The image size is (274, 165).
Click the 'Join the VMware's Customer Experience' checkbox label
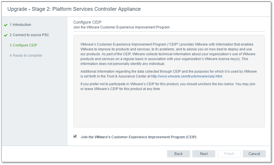[x=138, y=137]
